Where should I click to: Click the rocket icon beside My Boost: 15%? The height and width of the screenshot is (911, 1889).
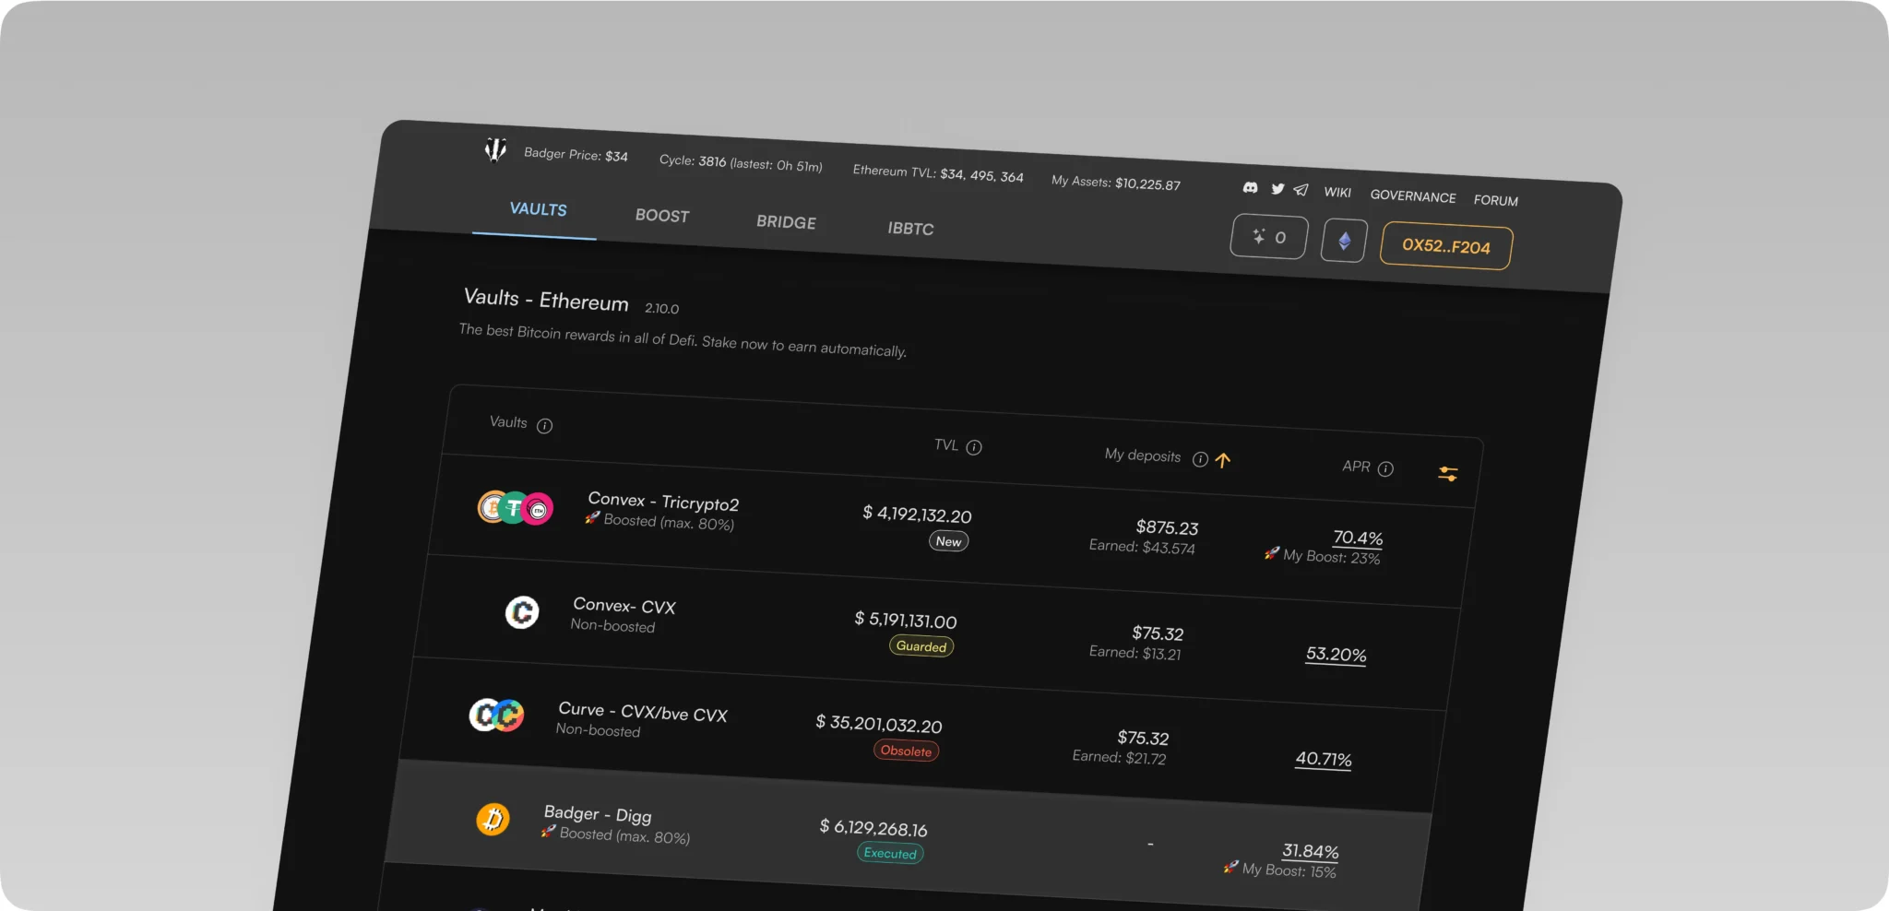[1230, 867]
